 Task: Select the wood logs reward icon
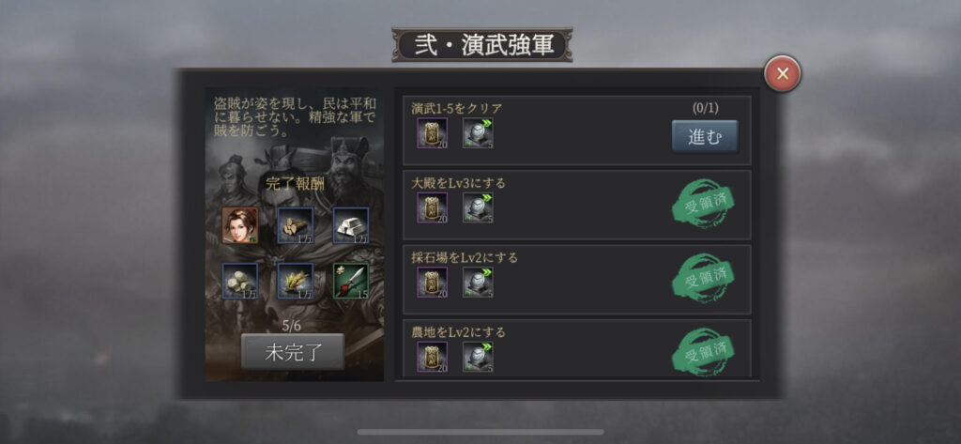coord(296,225)
